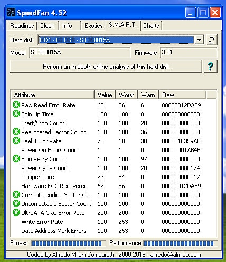
Task: Click the UltraATA CRC Error Rate value 200
Action: pyautogui.click(x=102, y=213)
